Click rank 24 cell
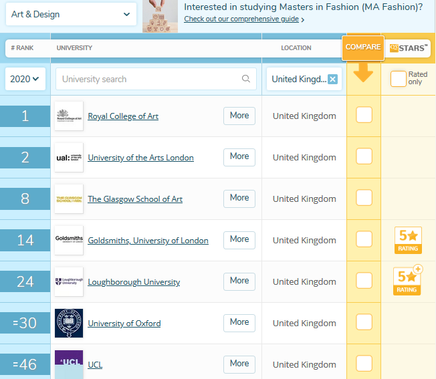This screenshot has width=436, height=379. coord(25,281)
